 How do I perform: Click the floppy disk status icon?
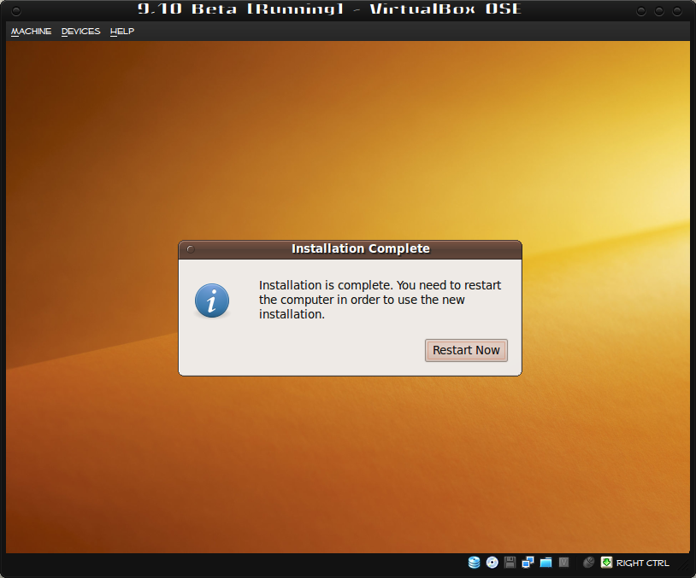(x=510, y=563)
